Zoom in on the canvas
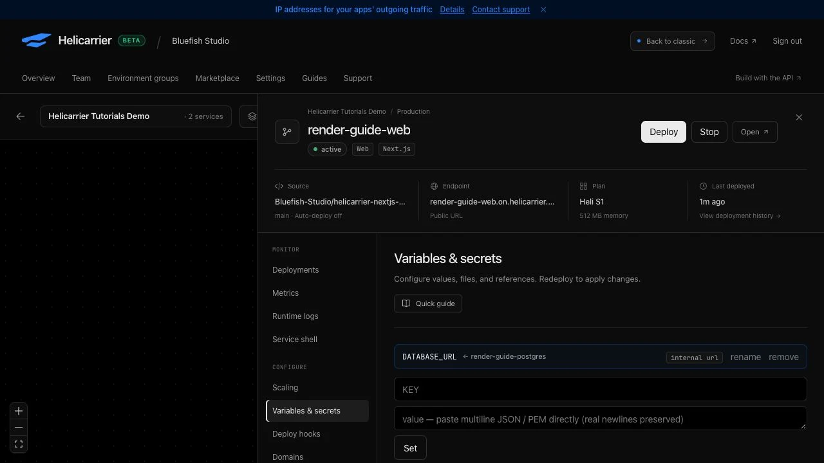 click(x=19, y=411)
